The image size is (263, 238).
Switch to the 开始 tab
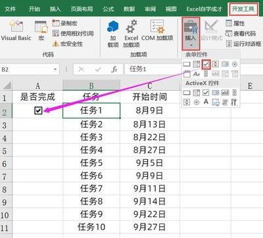(34, 9)
